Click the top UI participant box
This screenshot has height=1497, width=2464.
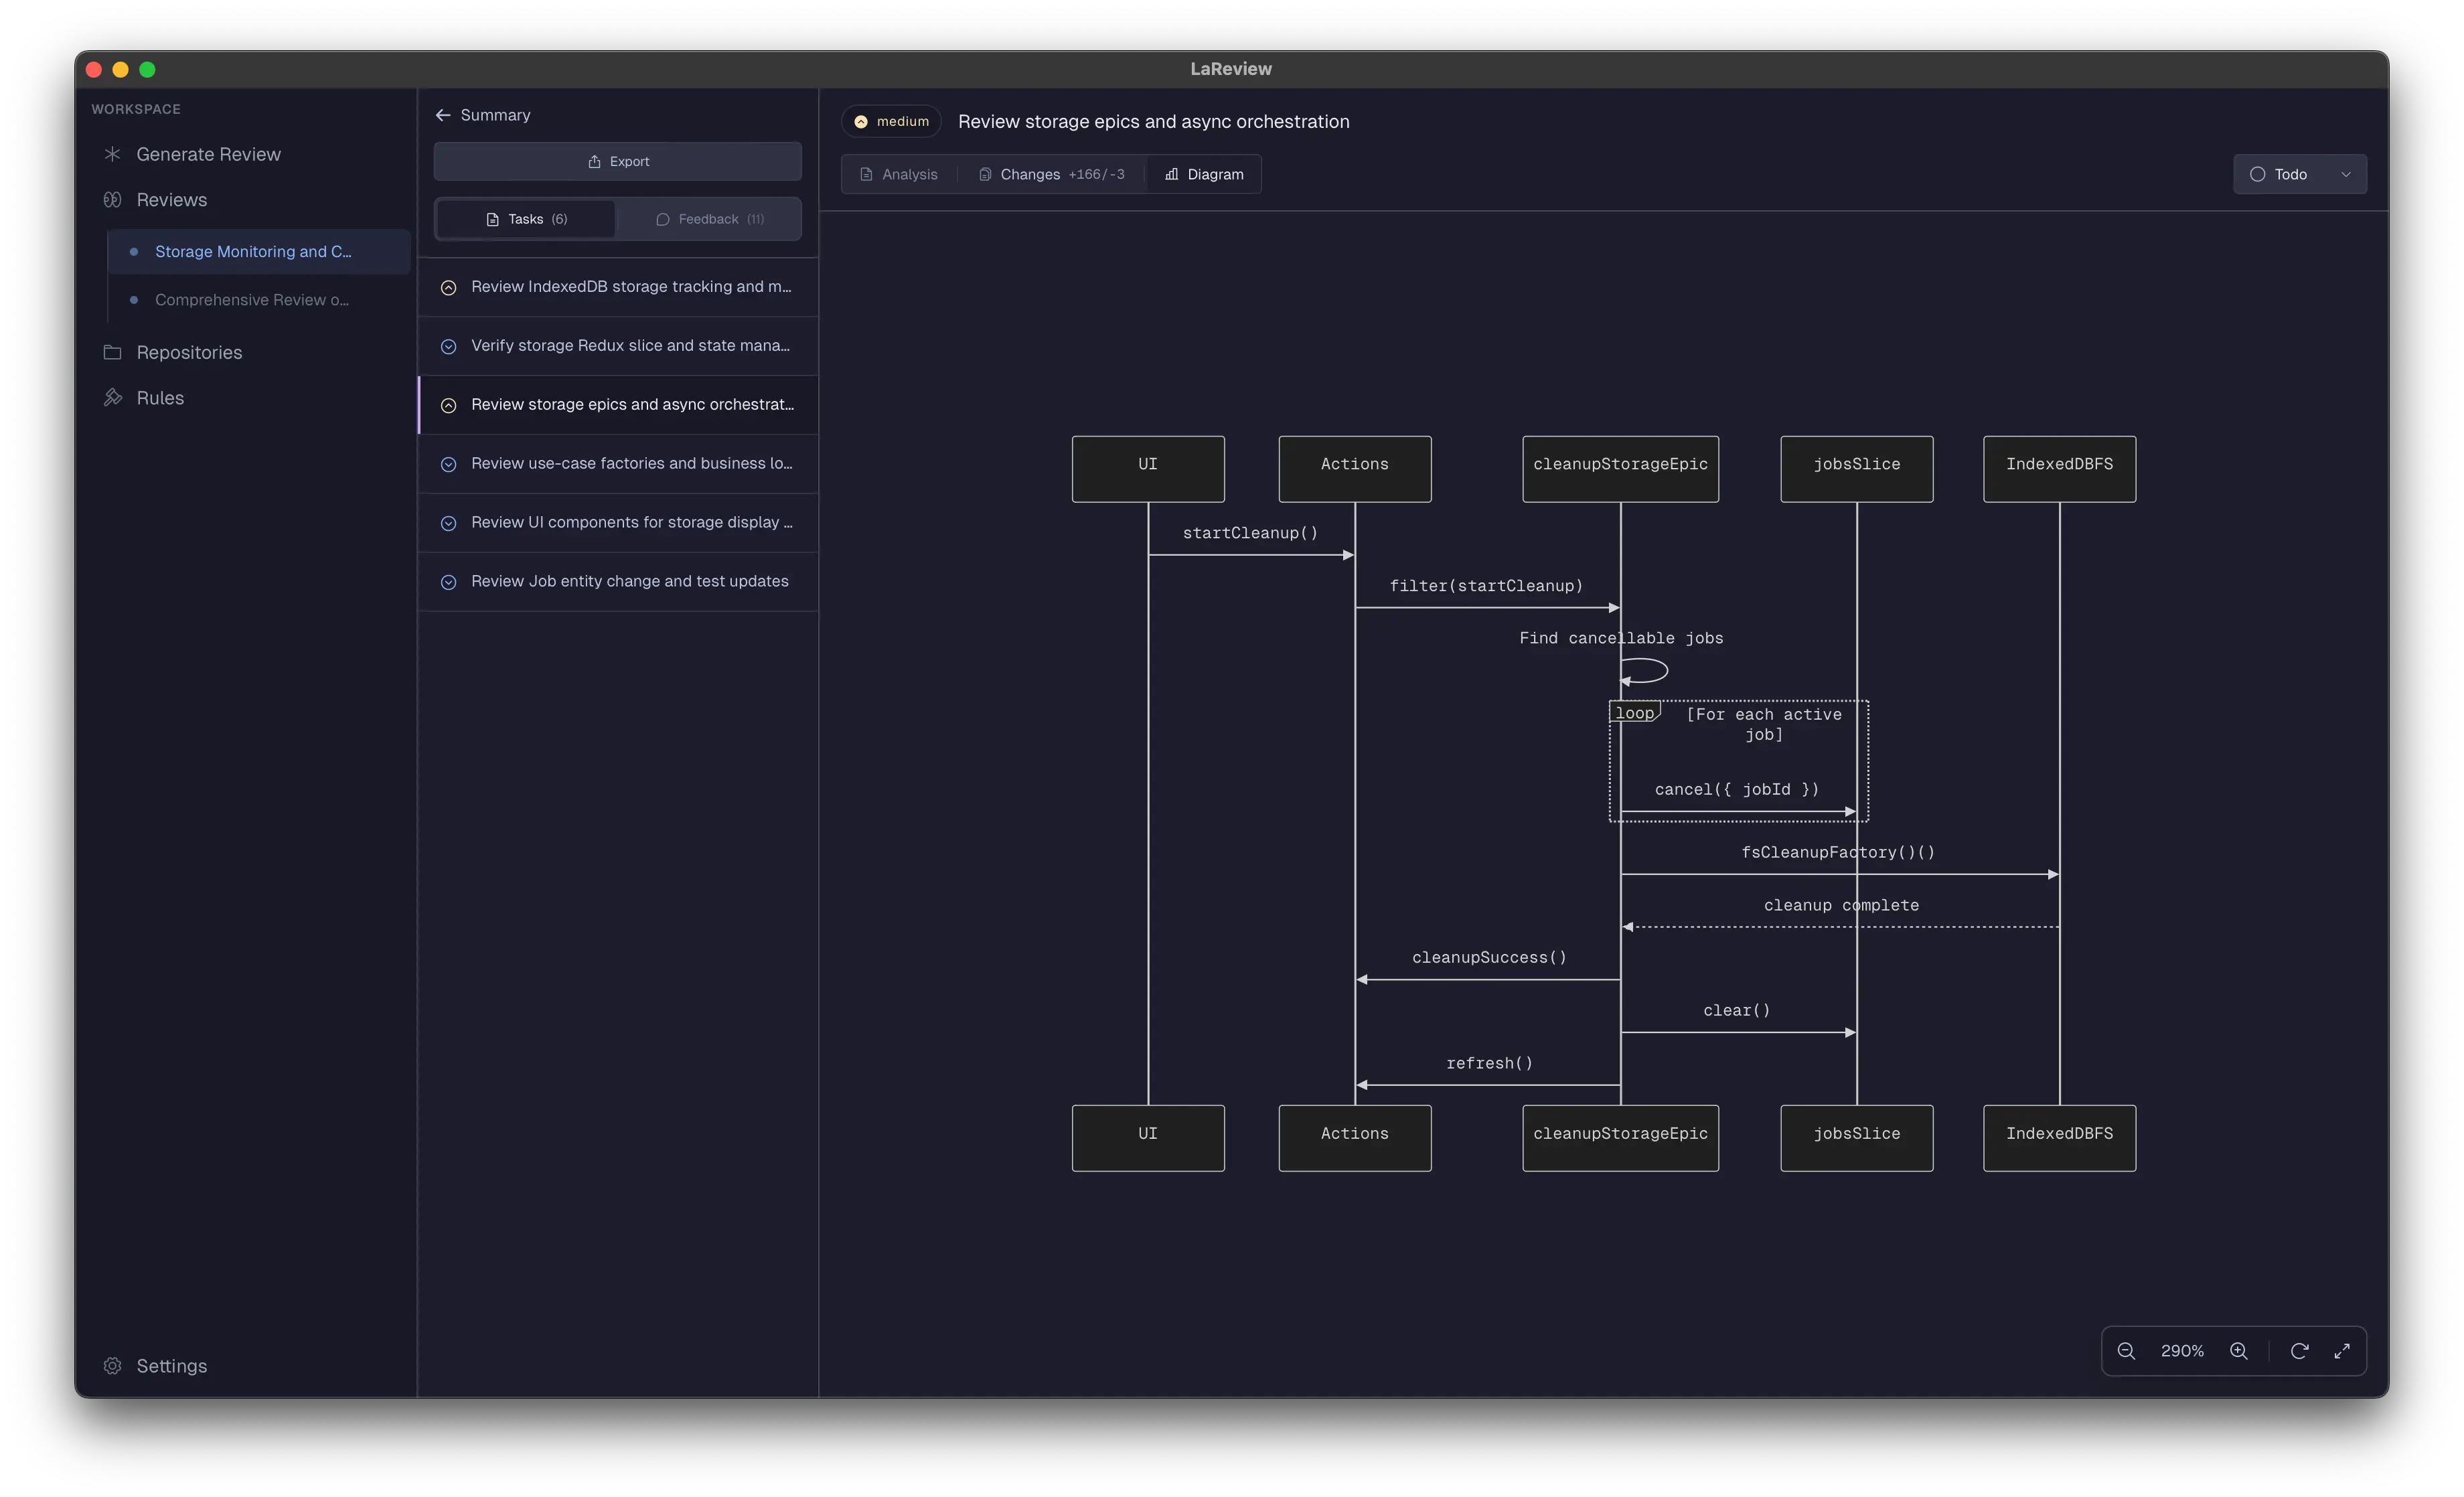1148,469
